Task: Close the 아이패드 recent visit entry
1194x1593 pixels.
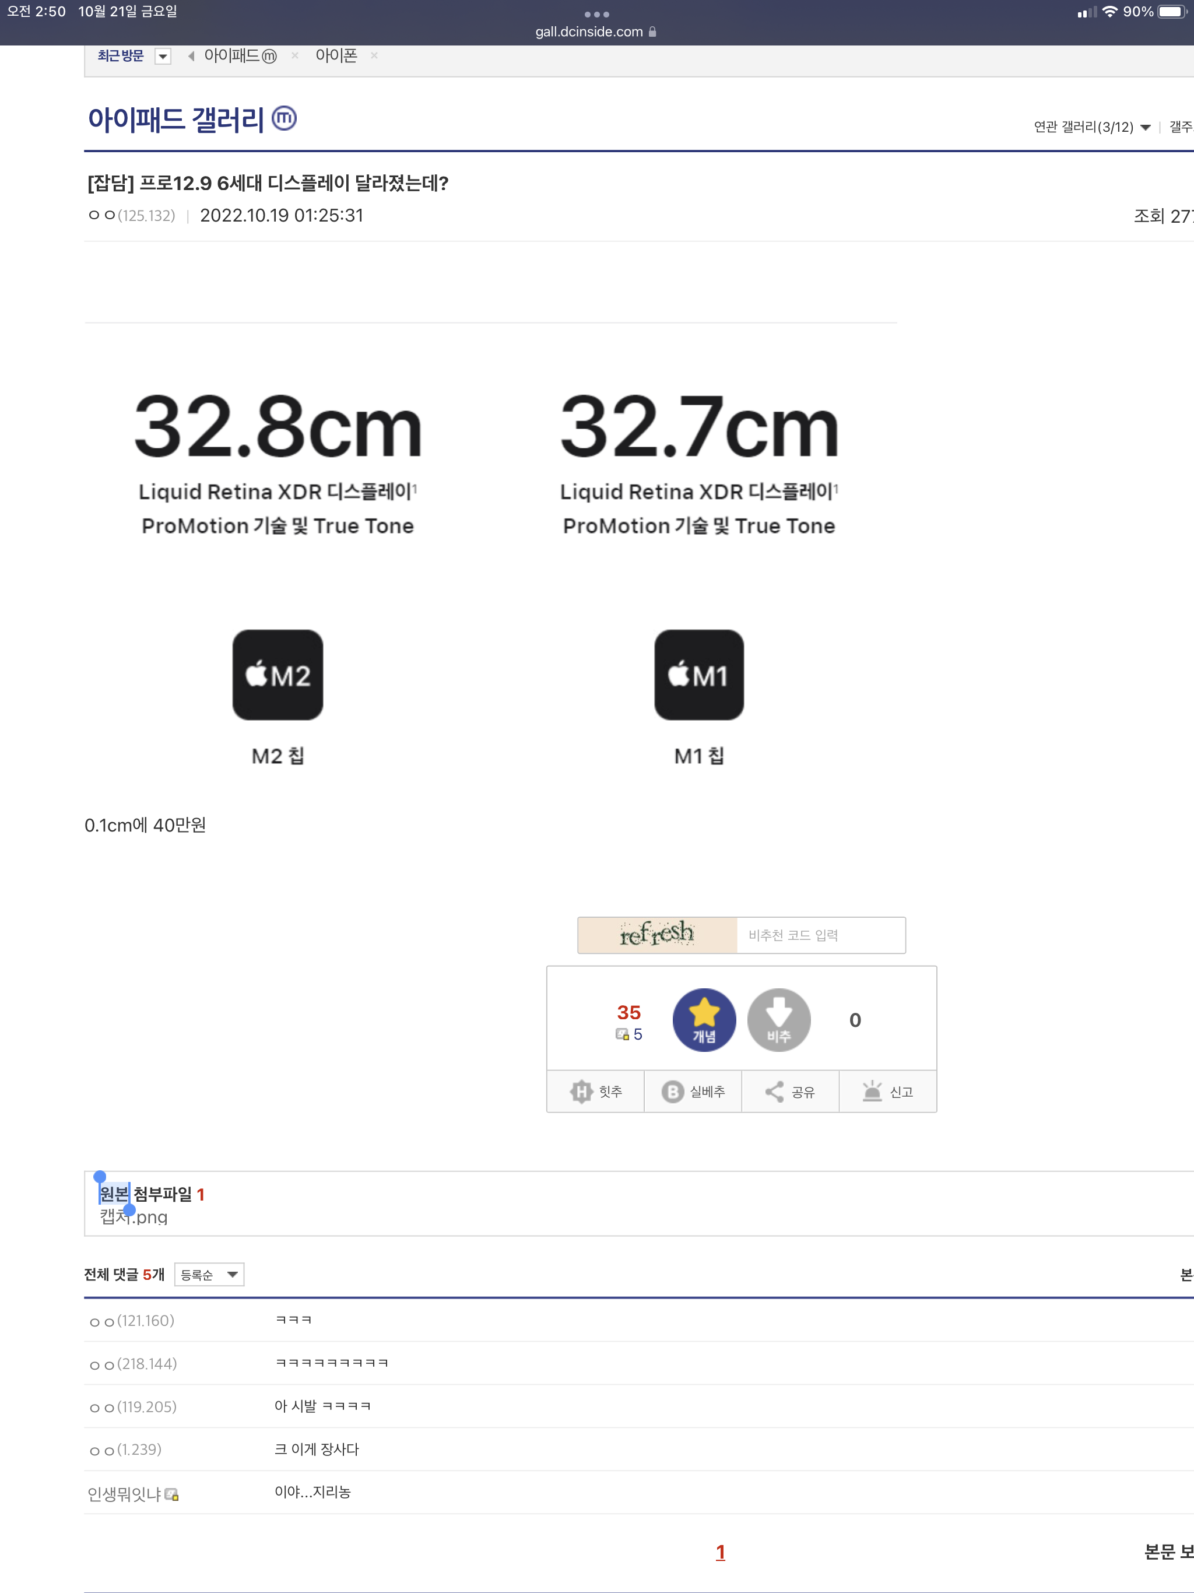Action: pyautogui.click(x=294, y=55)
